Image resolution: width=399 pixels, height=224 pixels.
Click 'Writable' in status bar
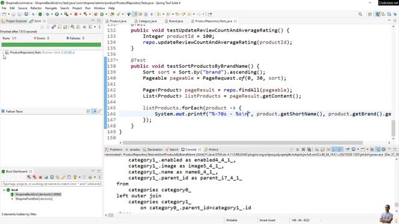(x=231, y=220)
